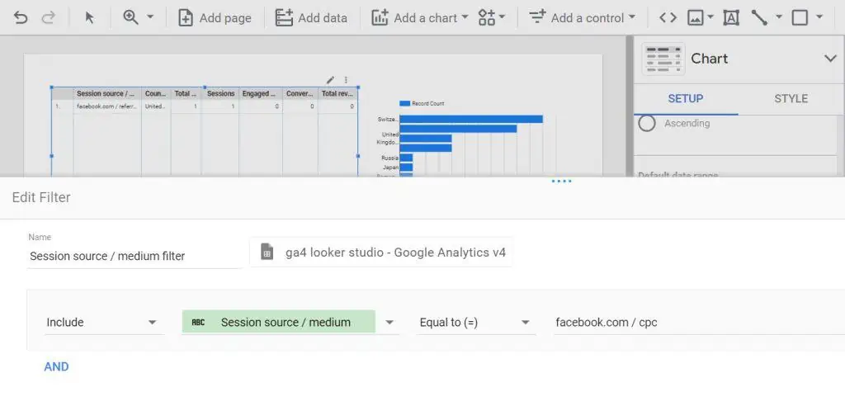Switch to the STYLE tab
This screenshot has width=845, height=406.
(791, 98)
